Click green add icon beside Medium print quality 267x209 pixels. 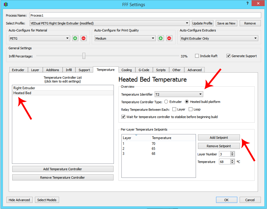[x=161, y=38]
